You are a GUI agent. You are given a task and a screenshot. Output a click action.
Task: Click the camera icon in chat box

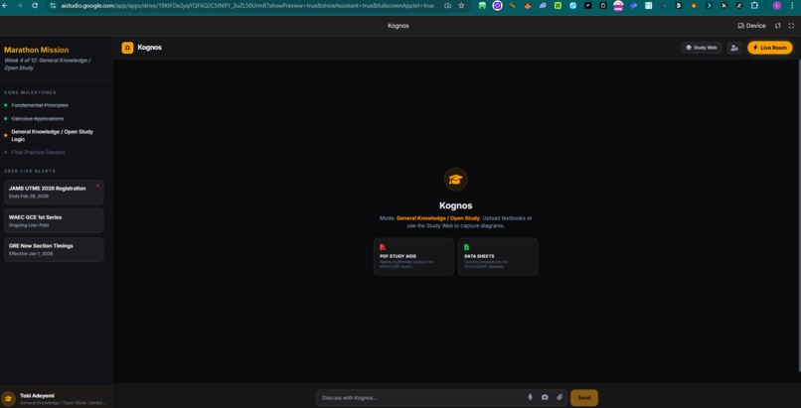pos(545,397)
